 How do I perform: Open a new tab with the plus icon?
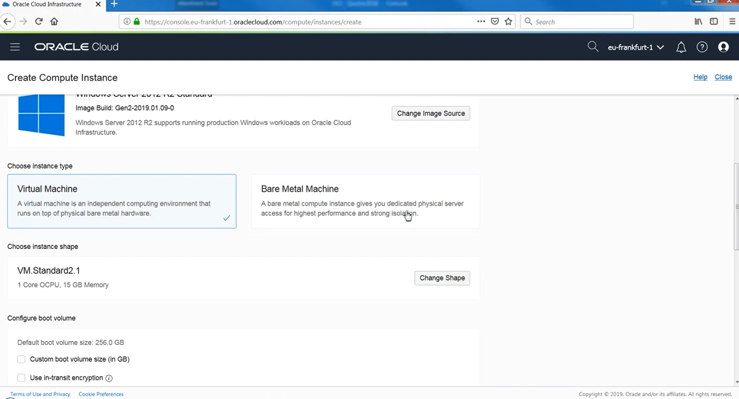point(114,4)
